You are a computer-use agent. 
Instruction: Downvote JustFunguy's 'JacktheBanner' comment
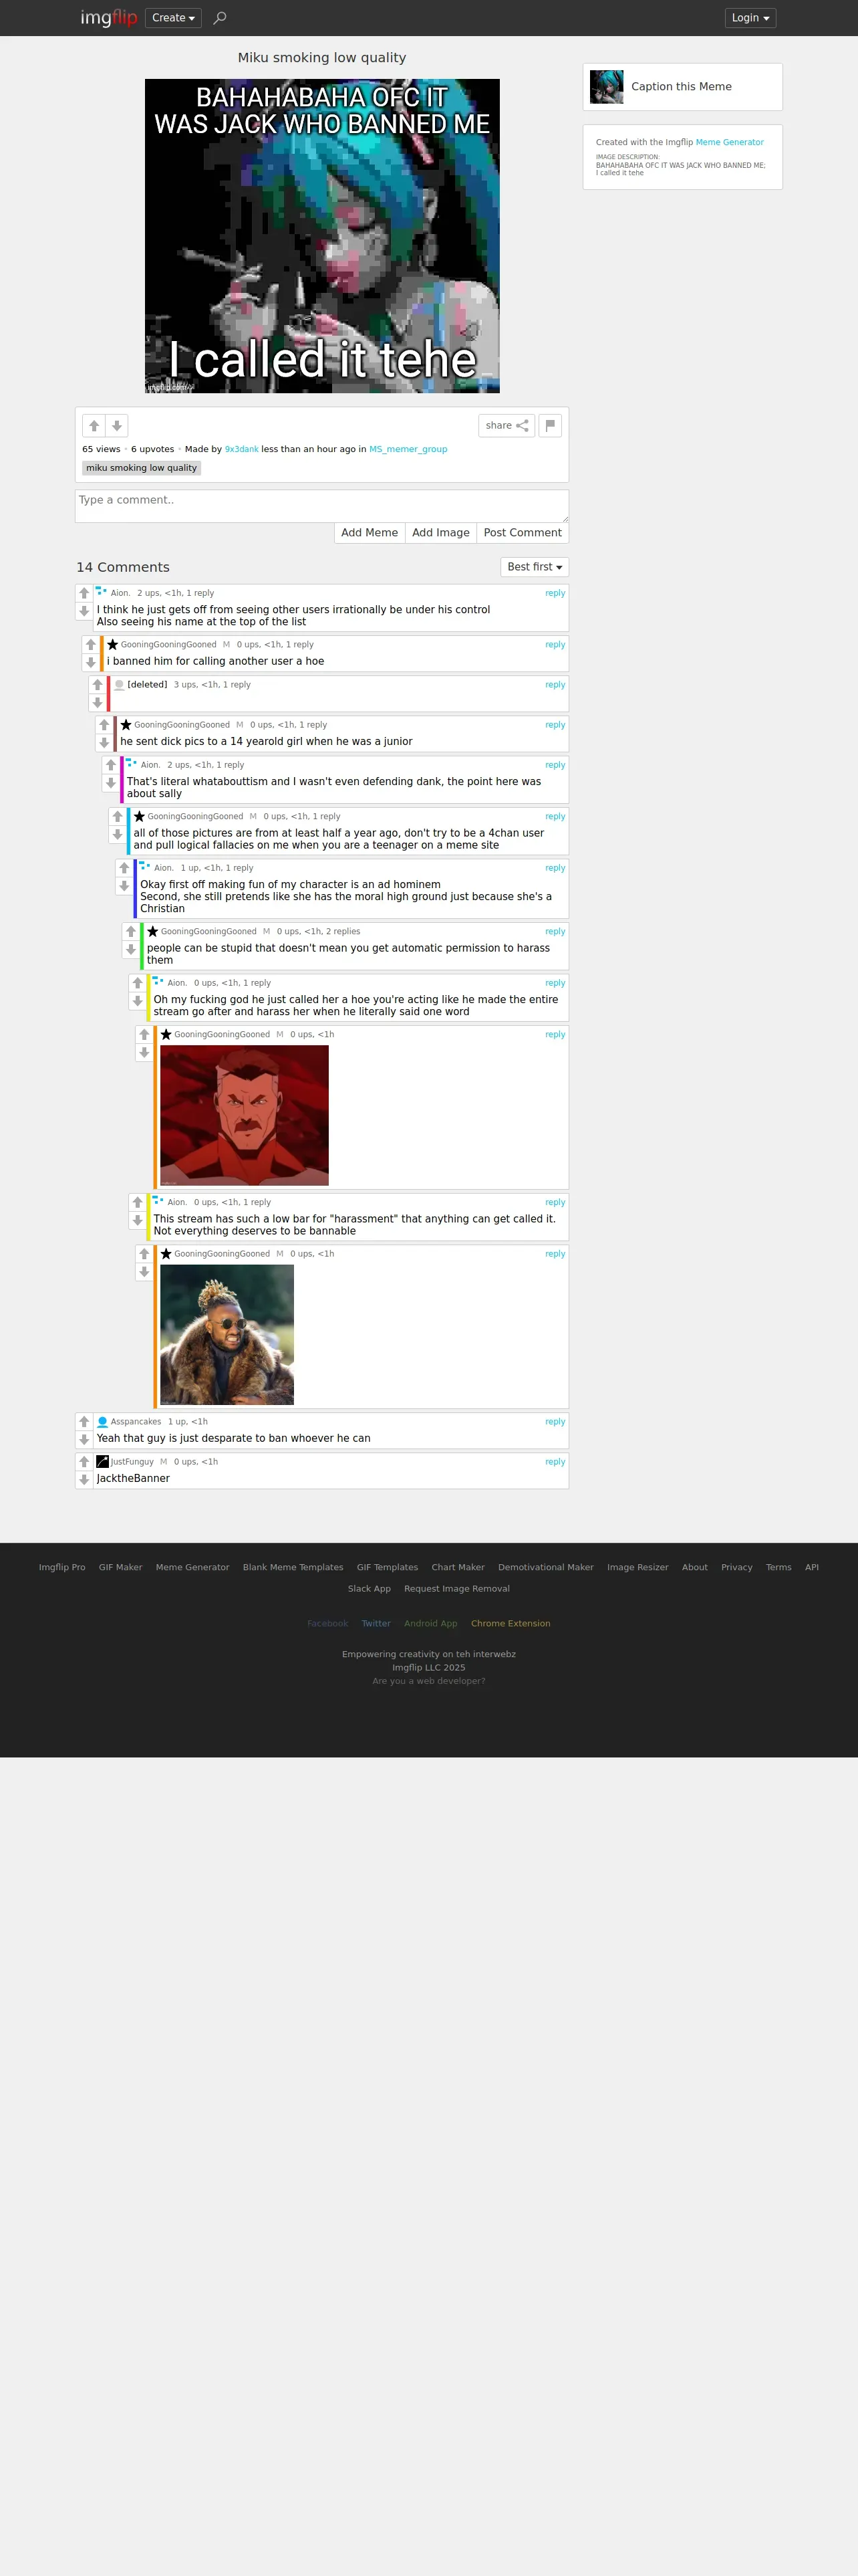click(84, 1480)
